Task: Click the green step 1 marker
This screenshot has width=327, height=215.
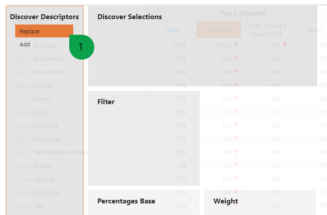Action: pyautogui.click(x=82, y=47)
